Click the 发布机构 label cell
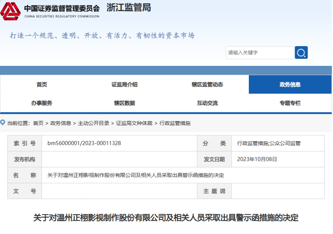Viewport: 333px width, 234px height. pyautogui.click(x=25, y=159)
